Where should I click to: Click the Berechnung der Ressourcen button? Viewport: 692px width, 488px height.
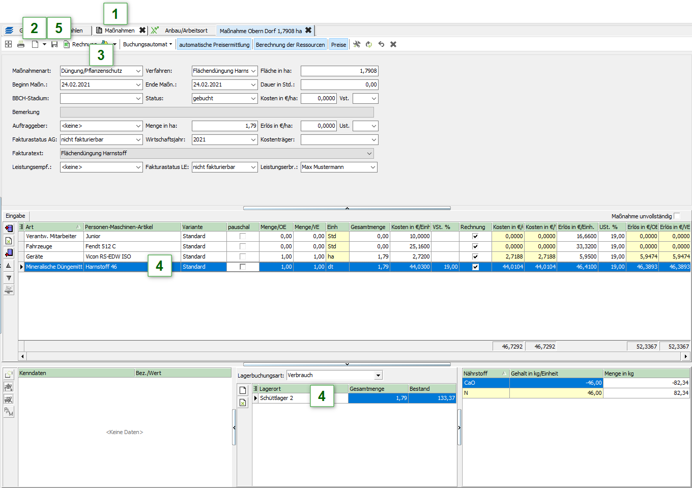290,45
